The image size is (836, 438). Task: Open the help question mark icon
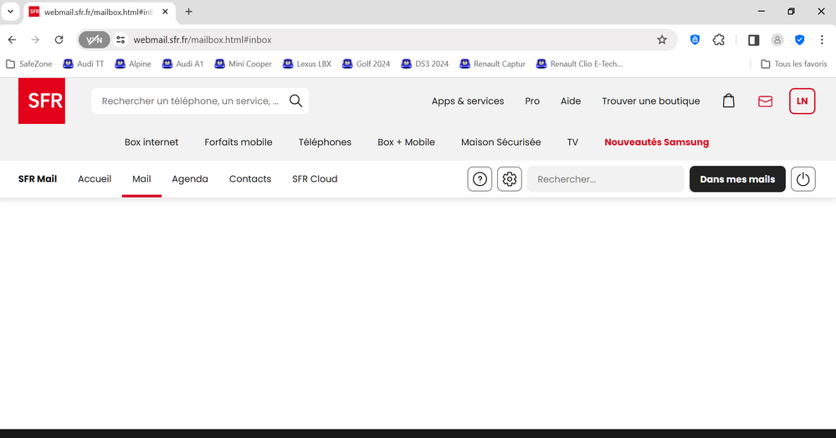(x=480, y=179)
